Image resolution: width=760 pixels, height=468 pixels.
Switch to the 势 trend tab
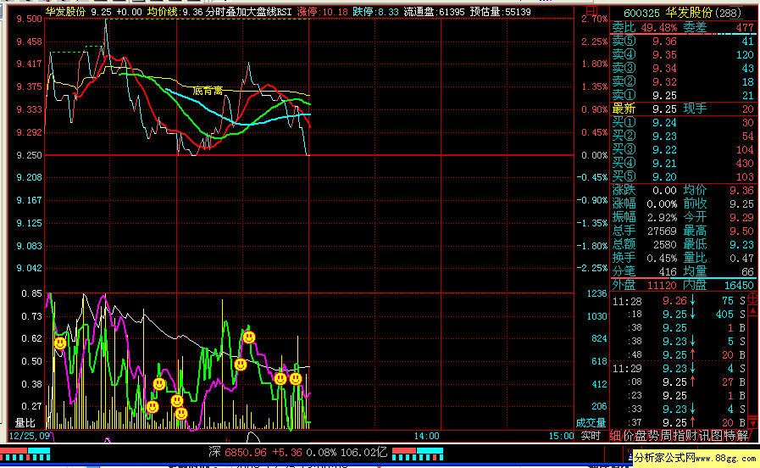pos(653,436)
